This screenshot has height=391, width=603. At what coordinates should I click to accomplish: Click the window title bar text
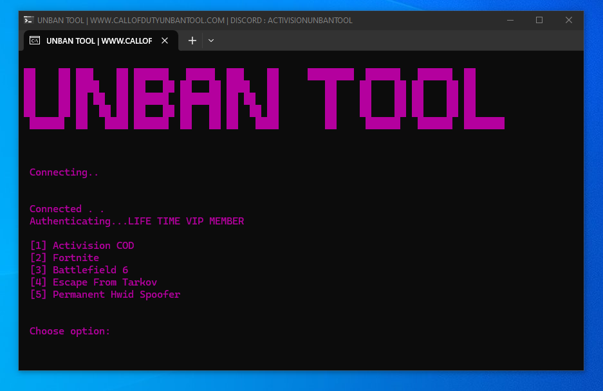tap(194, 21)
